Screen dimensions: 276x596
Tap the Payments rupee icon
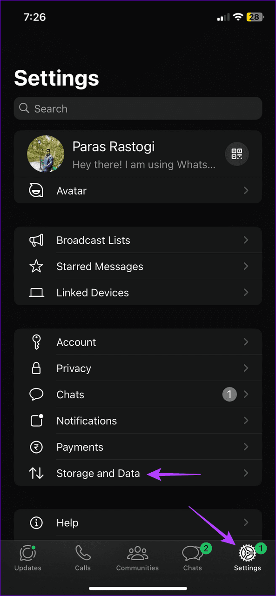(36, 447)
